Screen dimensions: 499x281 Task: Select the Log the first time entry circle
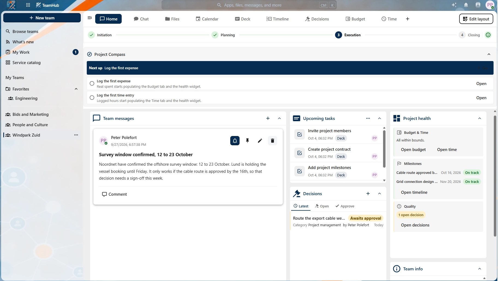[x=92, y=98]
